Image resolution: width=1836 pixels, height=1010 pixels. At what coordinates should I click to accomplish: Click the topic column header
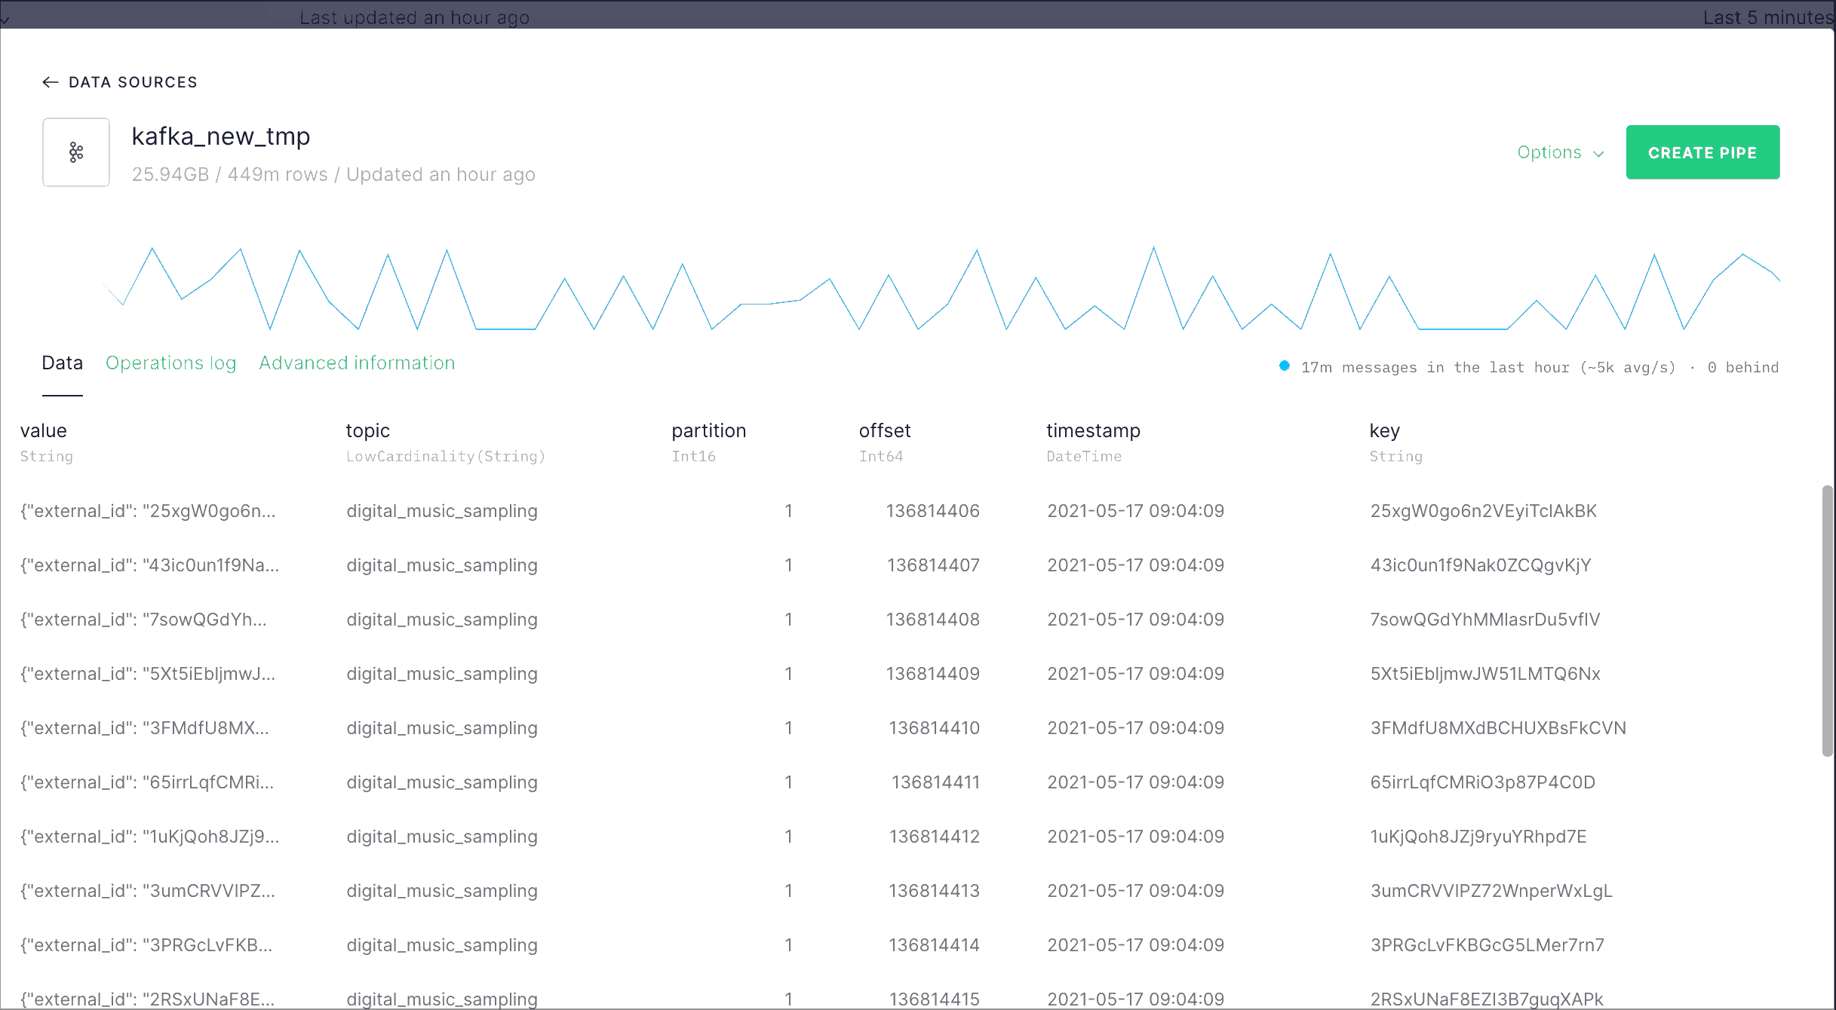367,430
